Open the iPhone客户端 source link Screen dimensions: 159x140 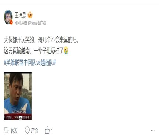point(37,23)
